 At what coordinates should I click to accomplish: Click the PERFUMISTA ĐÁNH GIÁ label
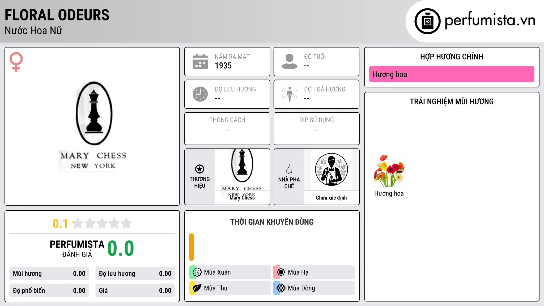click(77, 249)
